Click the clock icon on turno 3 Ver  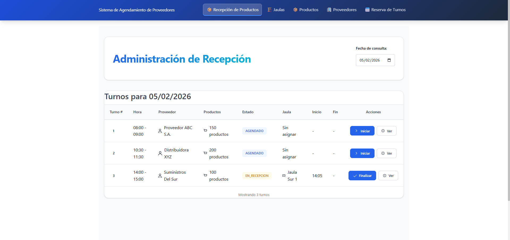click(384, 176)
